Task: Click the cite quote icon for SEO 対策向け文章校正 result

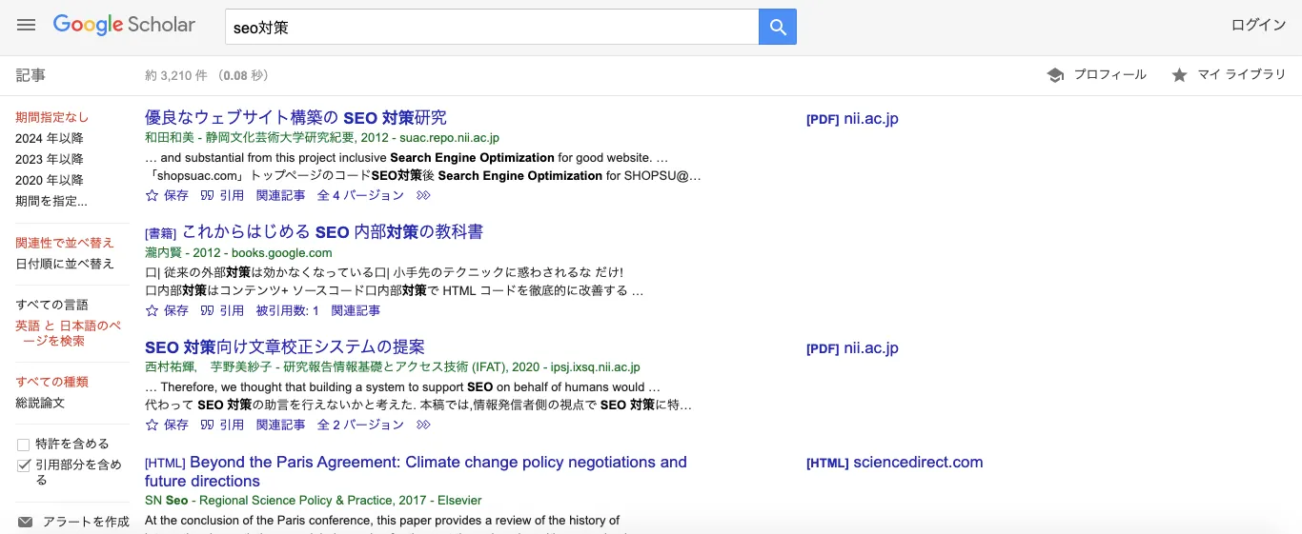Action: pos(207,425)
